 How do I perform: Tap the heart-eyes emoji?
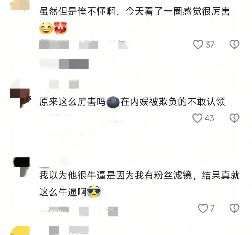point(60,28)
